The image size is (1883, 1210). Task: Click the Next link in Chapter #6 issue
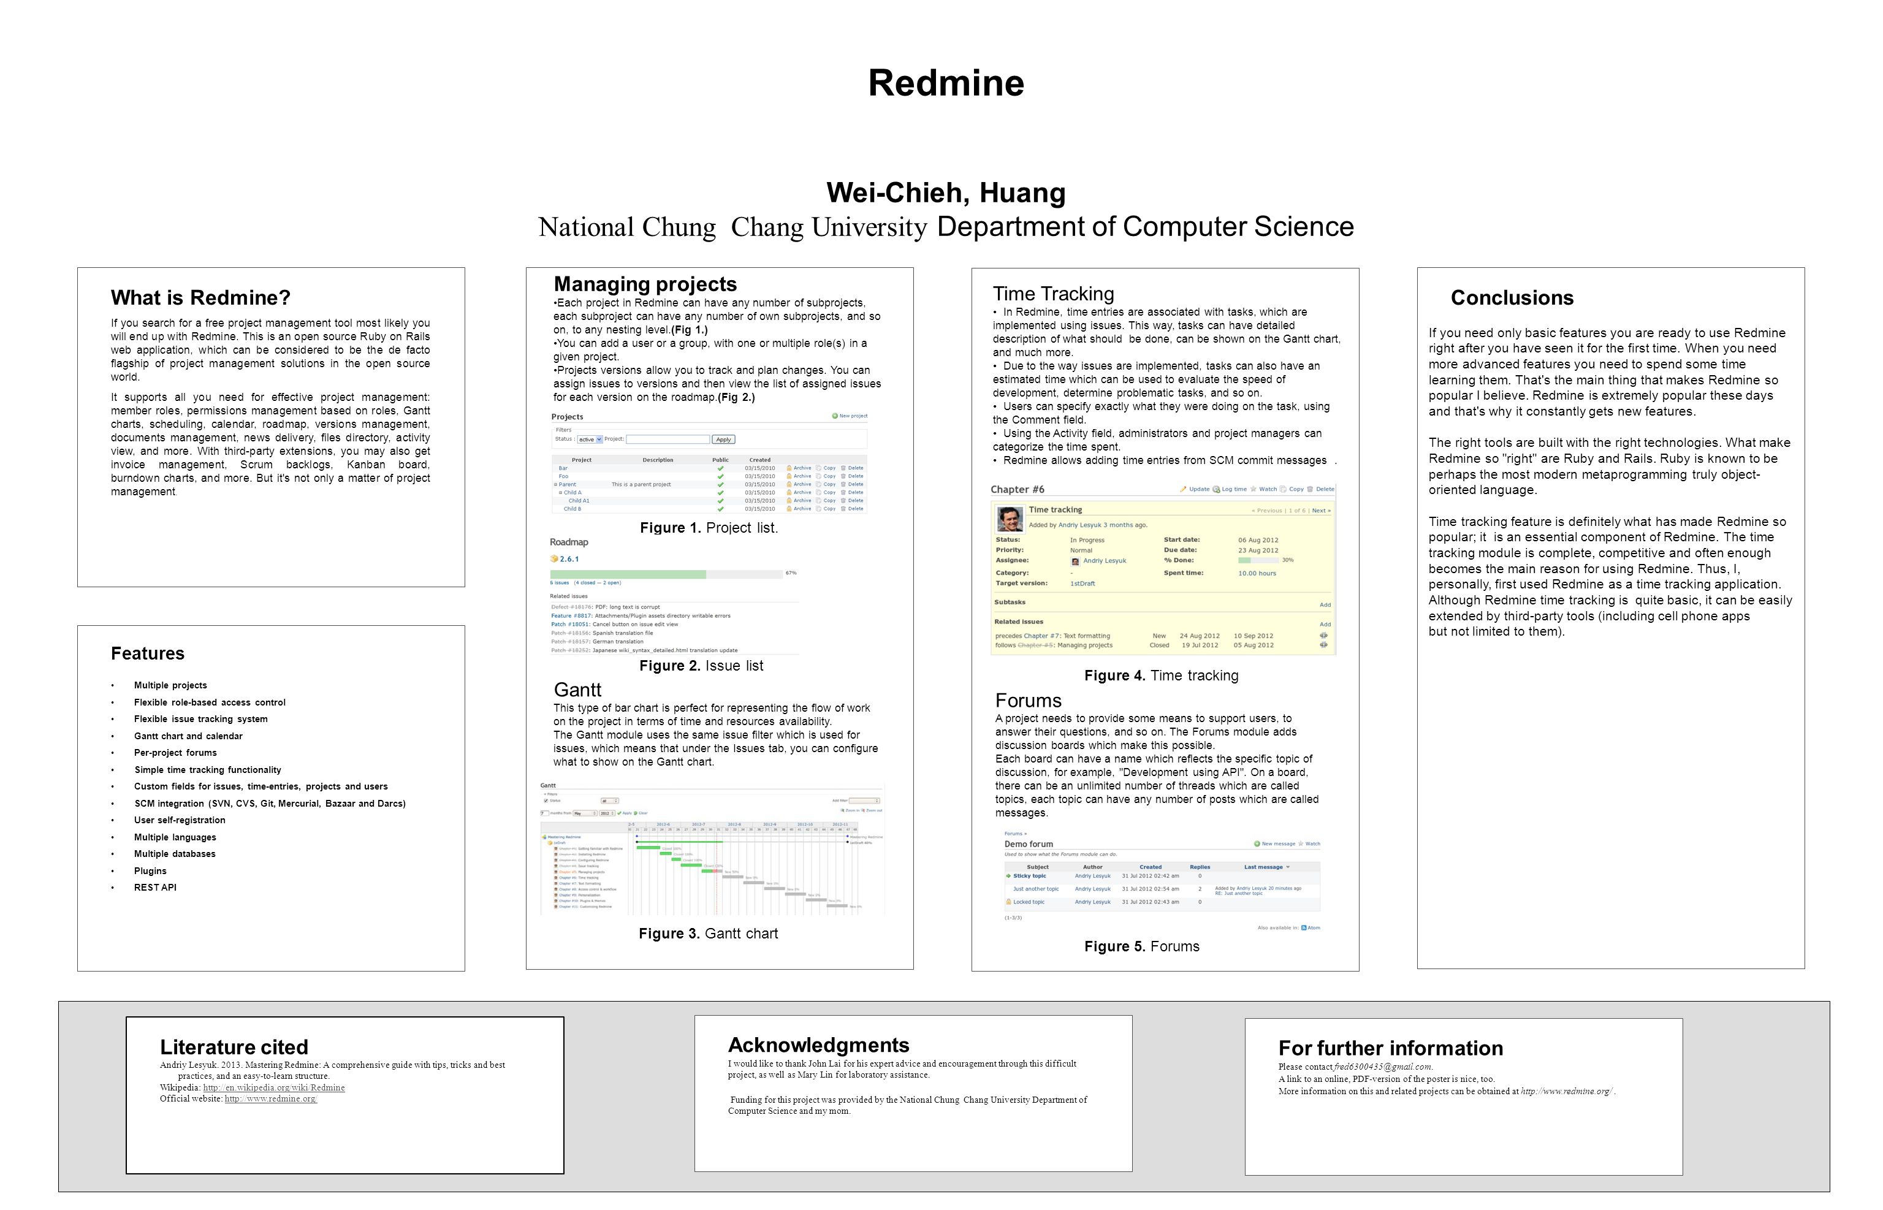(1322, 511)
